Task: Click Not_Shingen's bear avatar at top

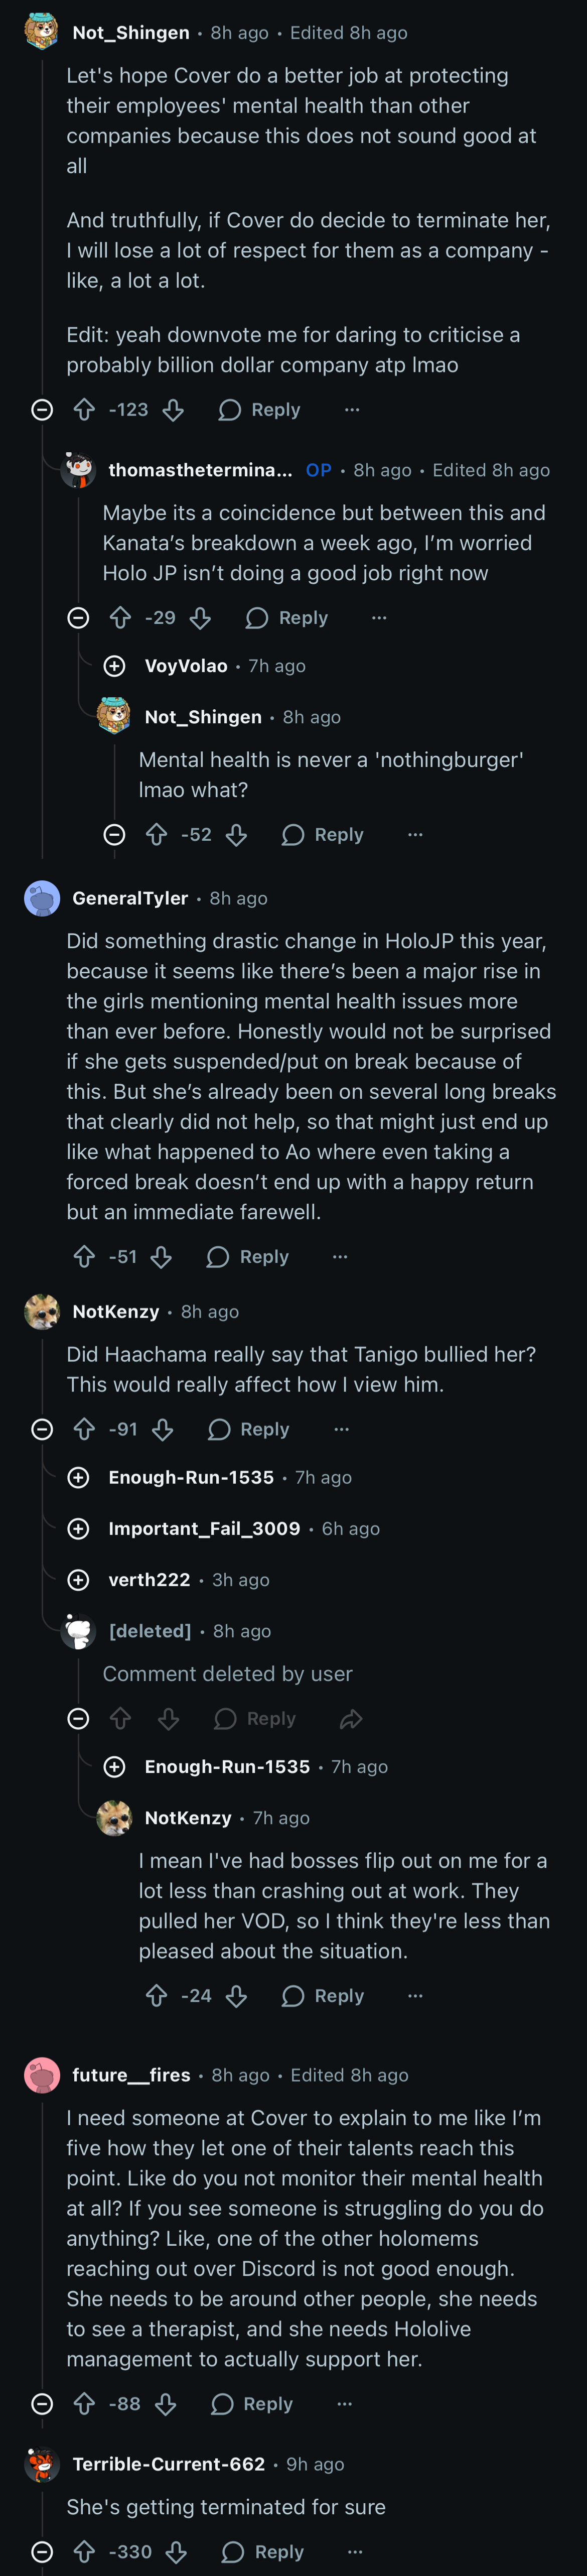Action: tap(41, 32)
